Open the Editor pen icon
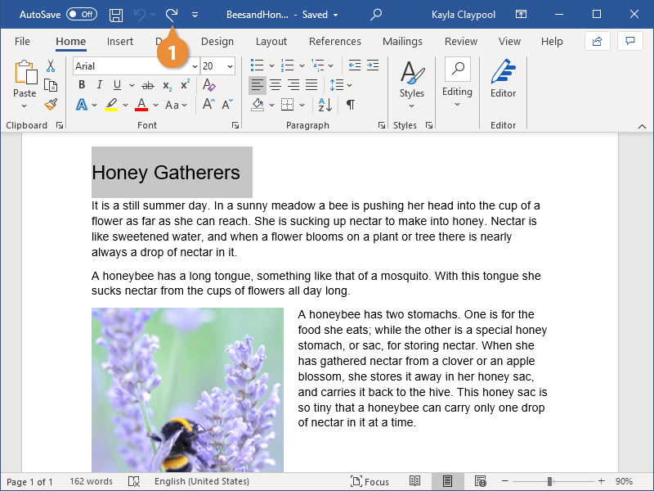This screenshot has width=654, height=491. tap(503, 79)
